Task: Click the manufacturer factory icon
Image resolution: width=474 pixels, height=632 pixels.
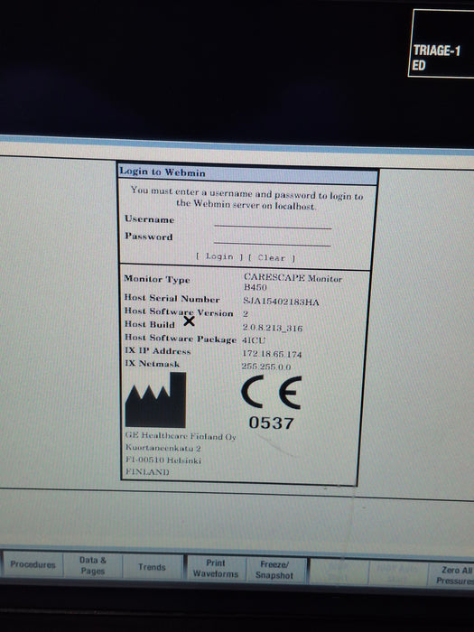Action: (155, 400)
